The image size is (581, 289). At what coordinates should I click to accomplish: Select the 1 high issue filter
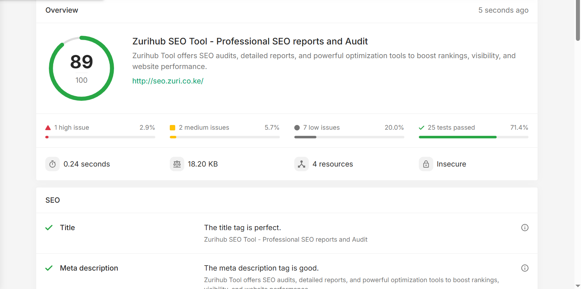pos(72,128)
